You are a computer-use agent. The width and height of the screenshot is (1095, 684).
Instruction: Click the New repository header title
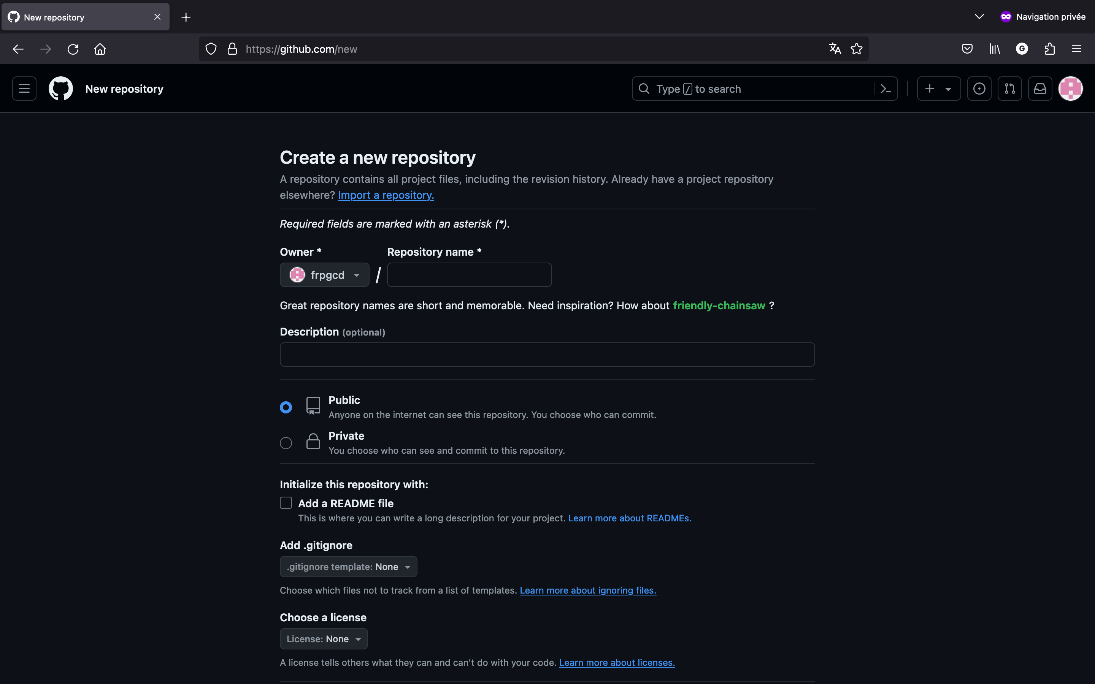pos(124,89)
